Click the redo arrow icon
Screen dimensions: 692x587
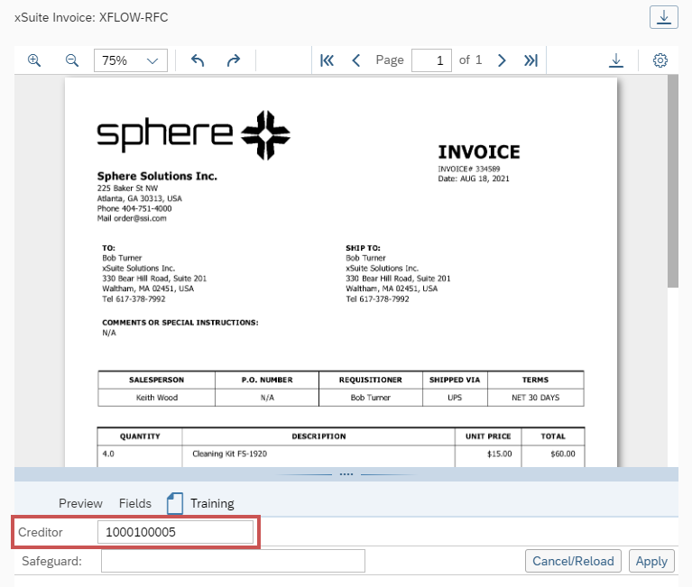click(234, 60)
